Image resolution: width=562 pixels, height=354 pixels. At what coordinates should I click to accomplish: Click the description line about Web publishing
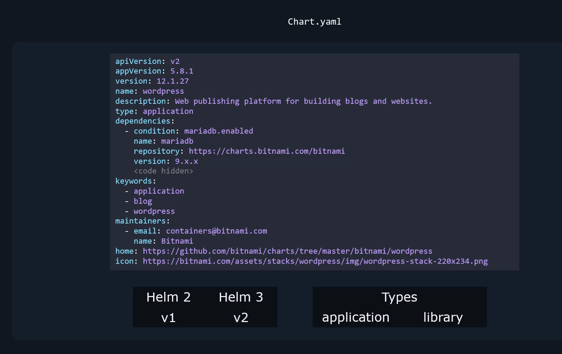[x=274, y=101]
